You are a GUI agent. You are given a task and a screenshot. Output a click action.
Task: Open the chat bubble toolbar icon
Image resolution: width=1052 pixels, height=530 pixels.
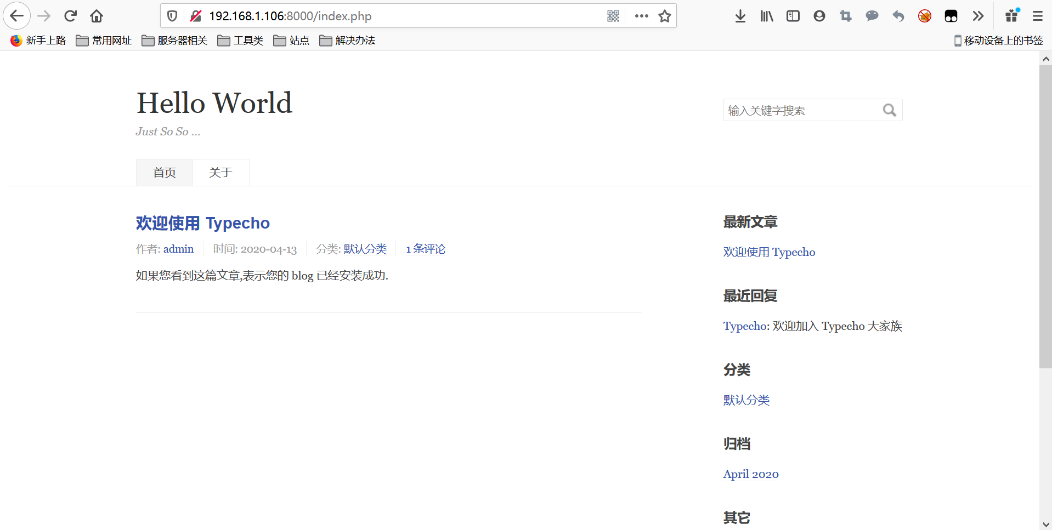872,16
